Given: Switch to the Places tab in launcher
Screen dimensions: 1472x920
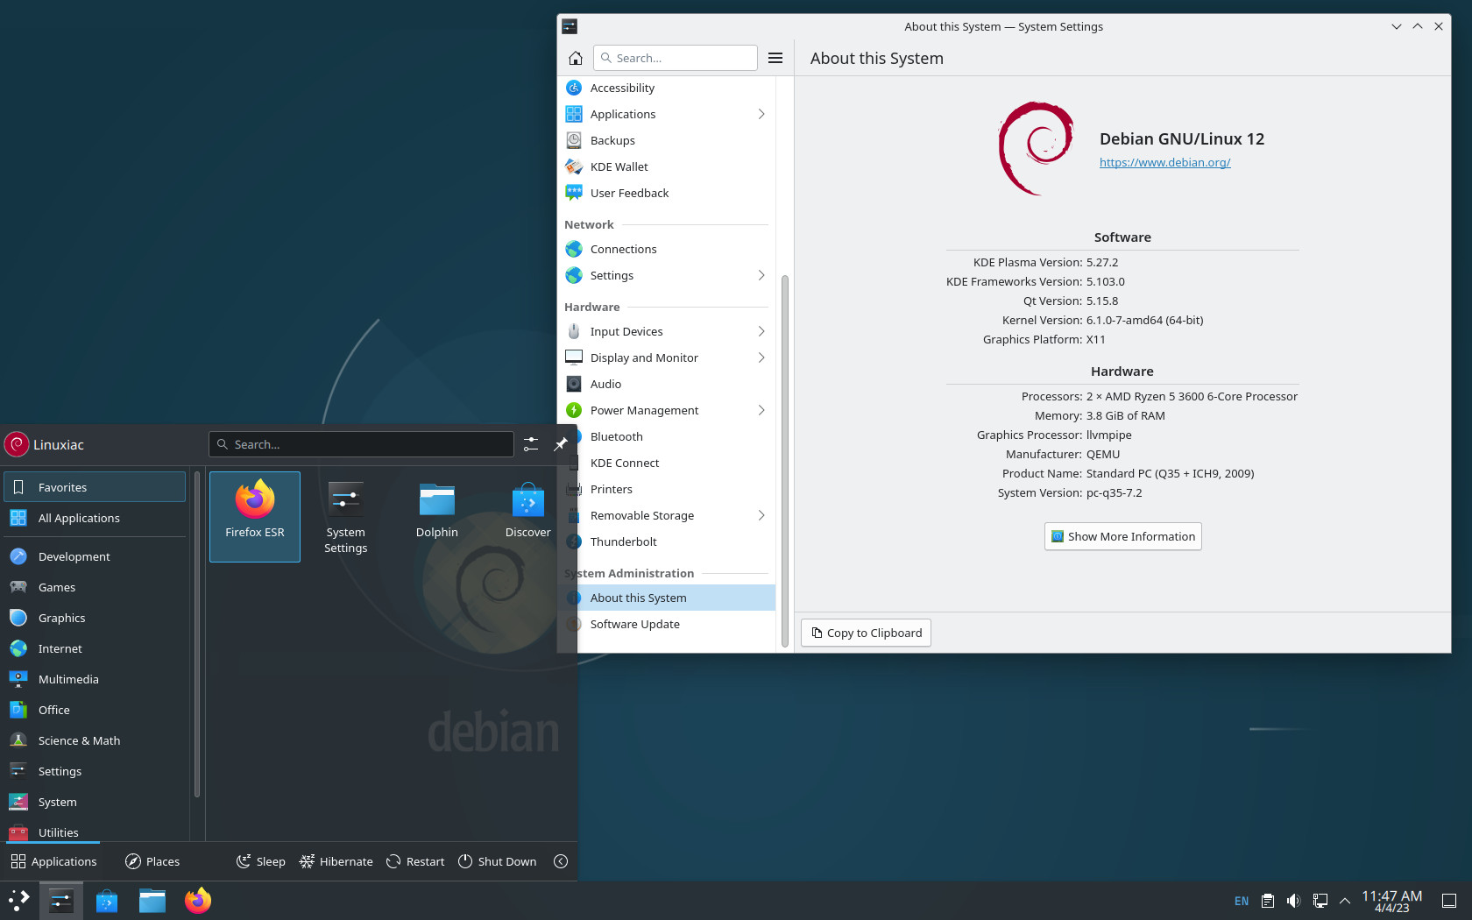Looking at the screenshot, I should [x=152, y=861].
